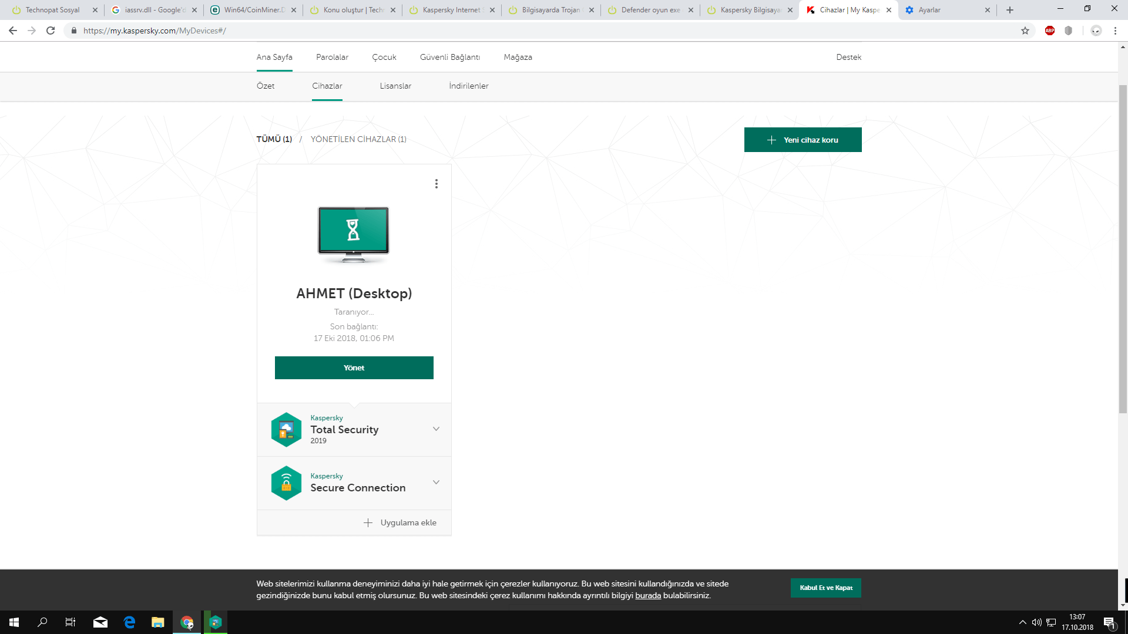Image resolution: width=1128 pixels, height=634 pixels.
Task: Accept cookies with Kabul Et ve Kapat
Action: [x=825, y=588]
